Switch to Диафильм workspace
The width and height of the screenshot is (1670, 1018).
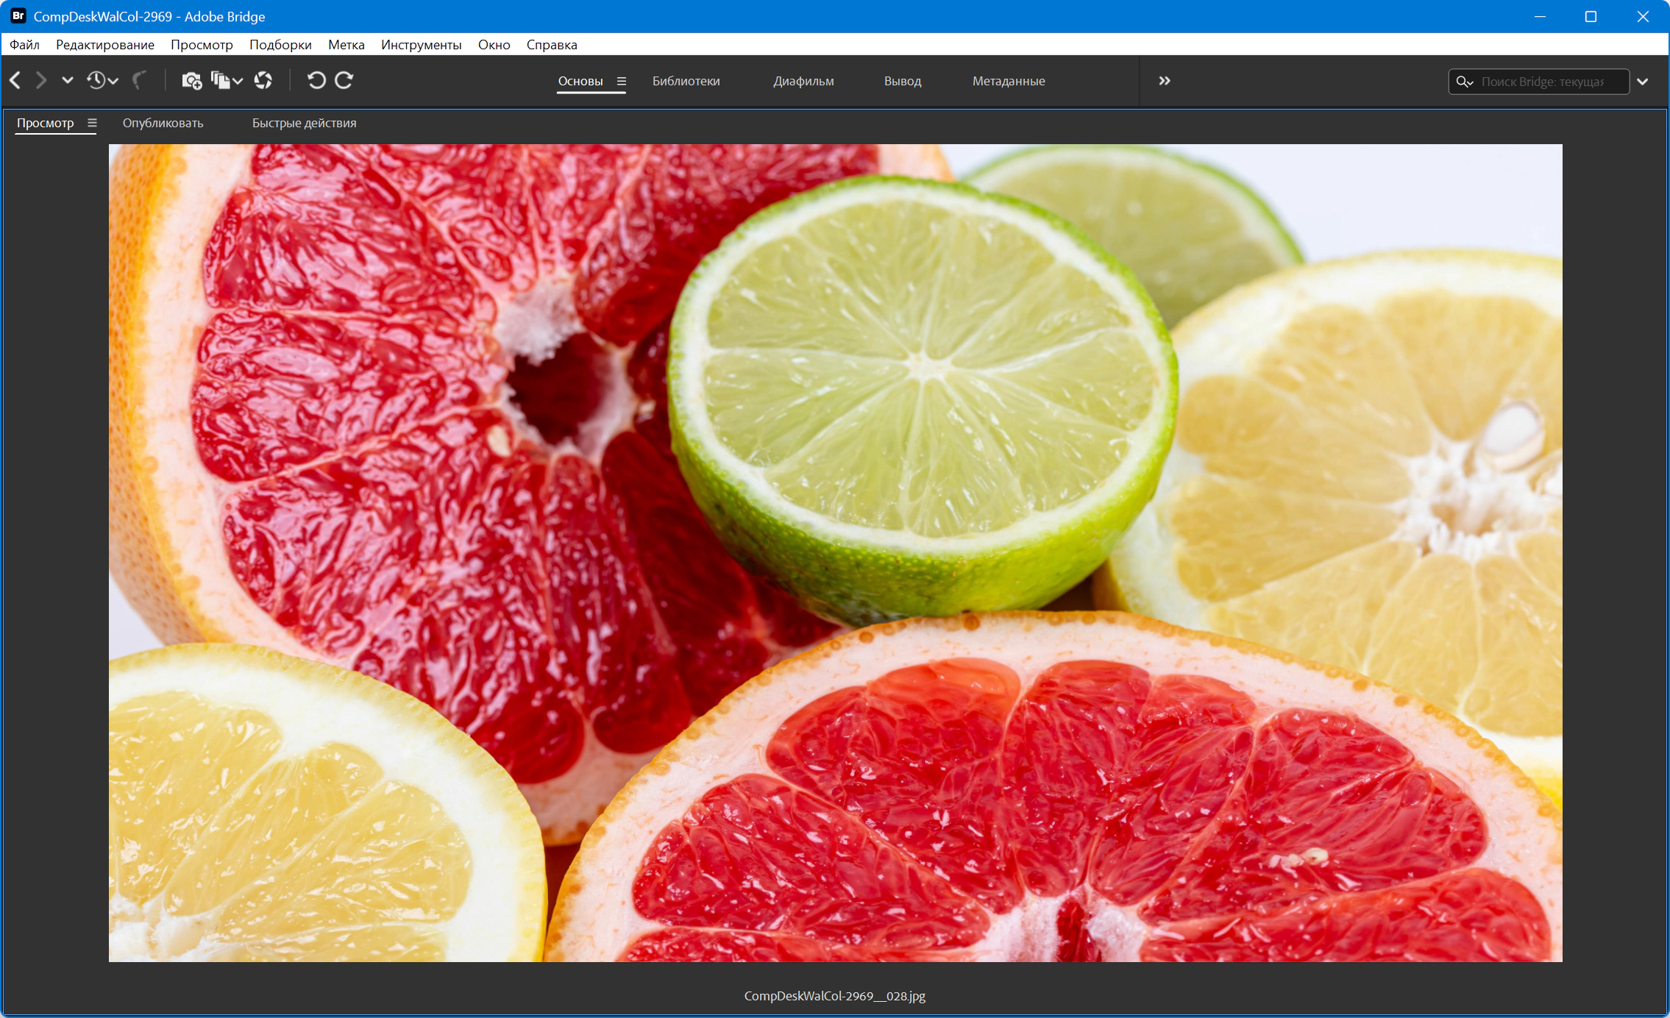[803, 81]
